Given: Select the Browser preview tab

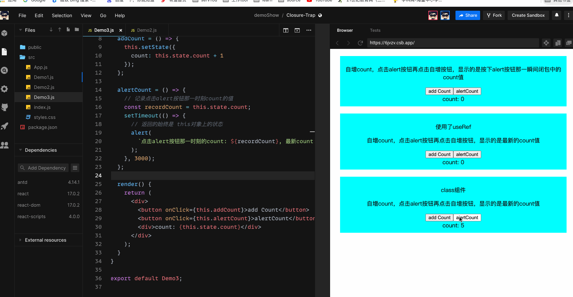Looking at the screenshot, I should (x=345, y=30).
